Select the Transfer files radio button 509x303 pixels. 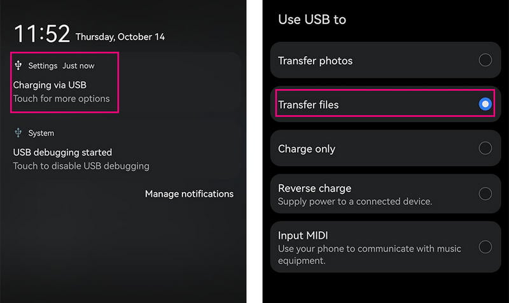point(485,104)
